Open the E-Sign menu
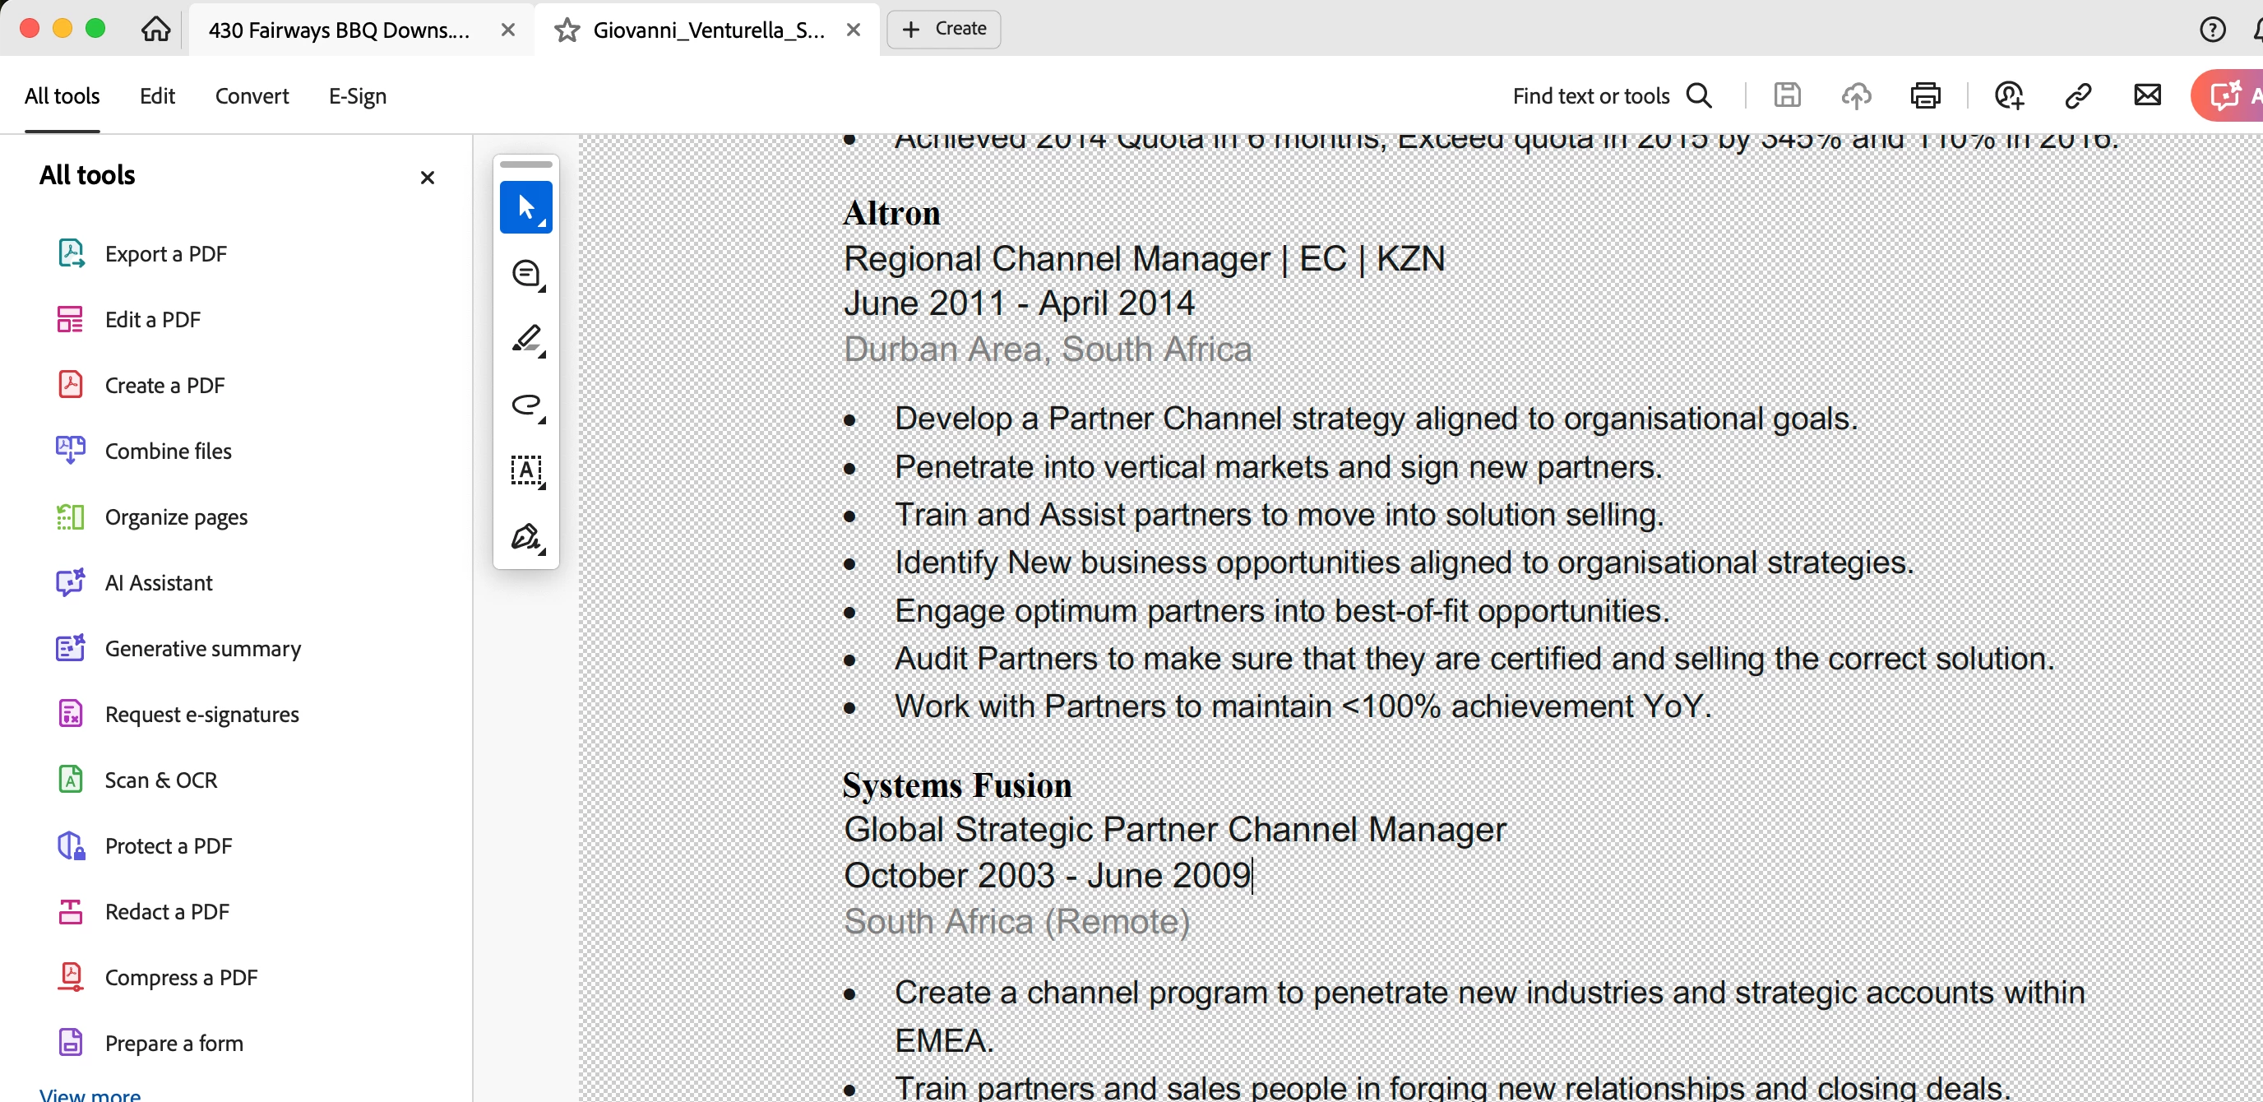Viewport: 2263px width, 1102px height. (x=357, y=95)
